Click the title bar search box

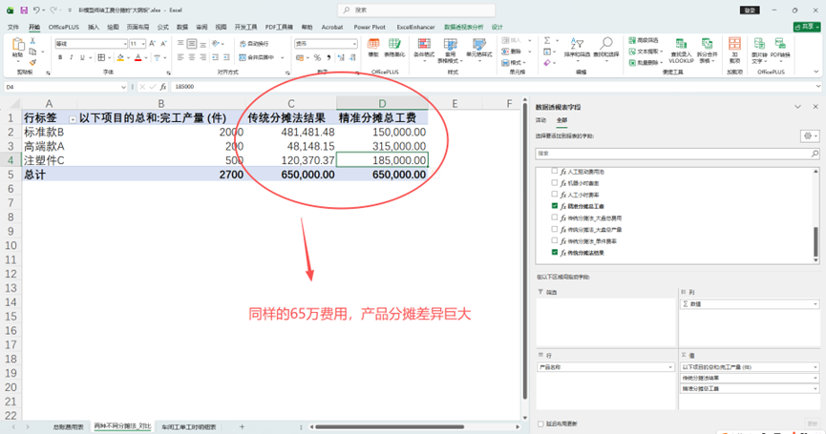click(x=416, y=10)
